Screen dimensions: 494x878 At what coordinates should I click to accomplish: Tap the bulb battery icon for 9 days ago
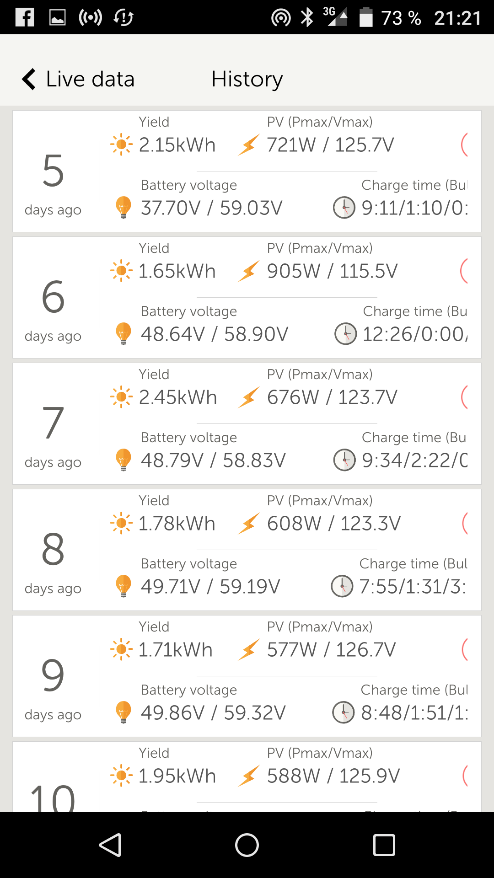[x=123, y=712]
